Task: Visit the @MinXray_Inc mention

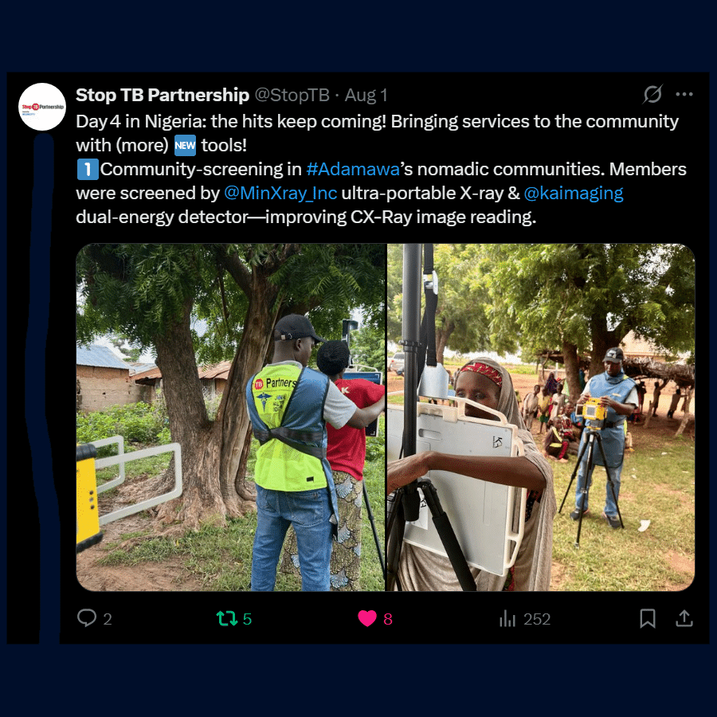Action: point(280,193)
